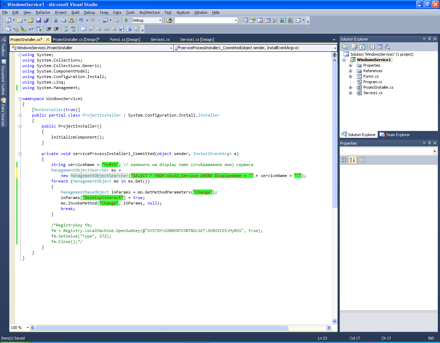Open the File menu

pyautogui.click(x=5, y=12)
